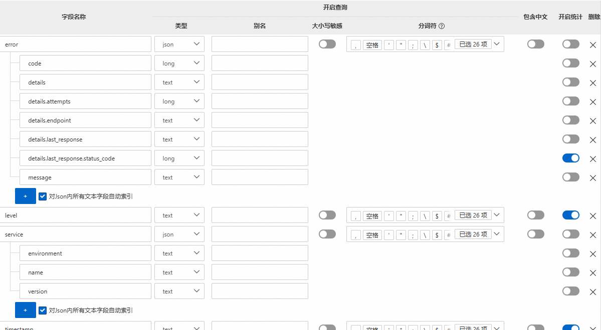Disable statistics for level field
Image resolution: width=601 pixels, height=330 pixels.
(571, 215)
